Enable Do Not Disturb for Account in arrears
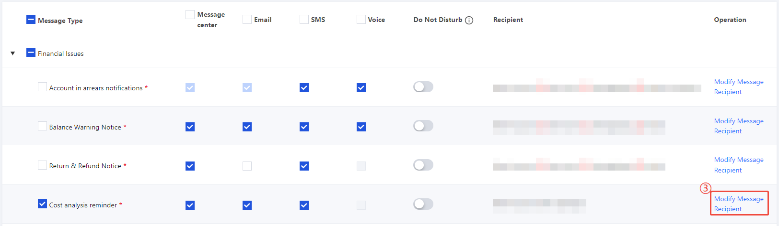Viewport: 779px width, 226px height. [423, 86]
